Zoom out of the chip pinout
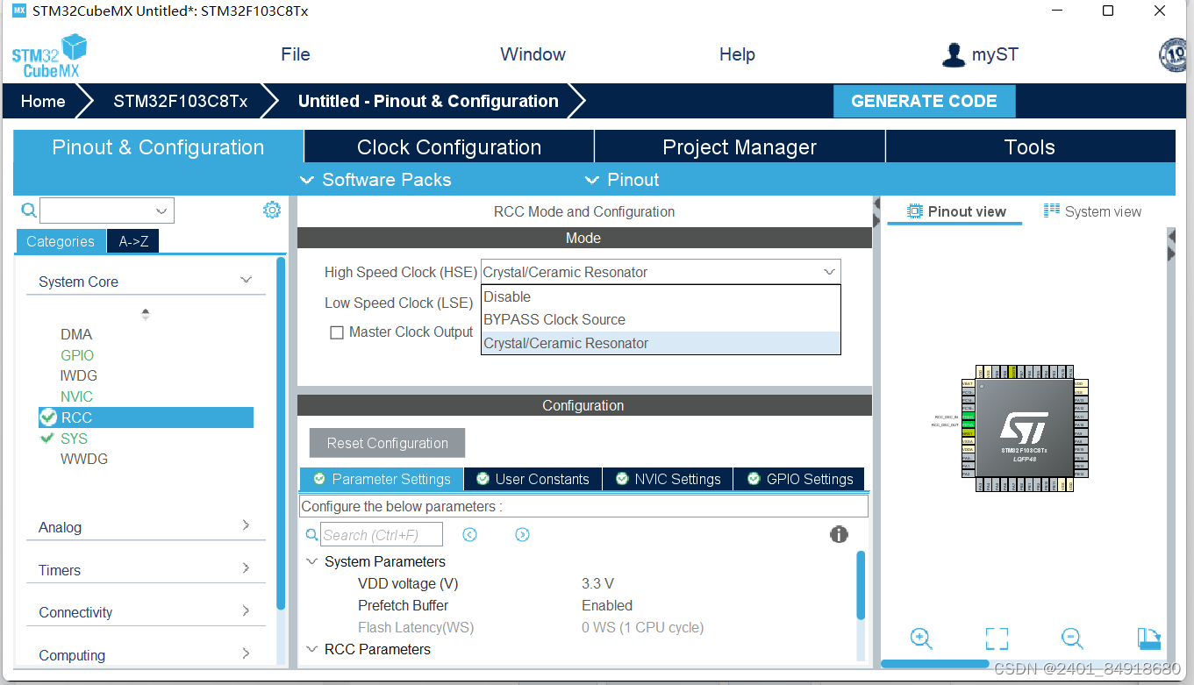Screen dimensions: 1194x685 tap(1072, 639)
